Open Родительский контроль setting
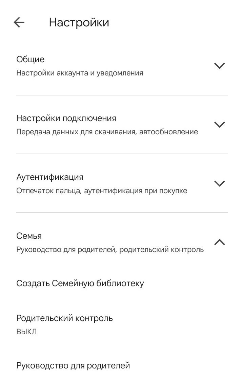244x384 pixels. click(x=64, y=318)
